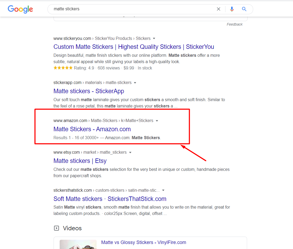Click the five-star rating of StickerYou
Image resolution: width=293 pixels, height=249 pixels.
pyautogui.click(x=63, y=68)
